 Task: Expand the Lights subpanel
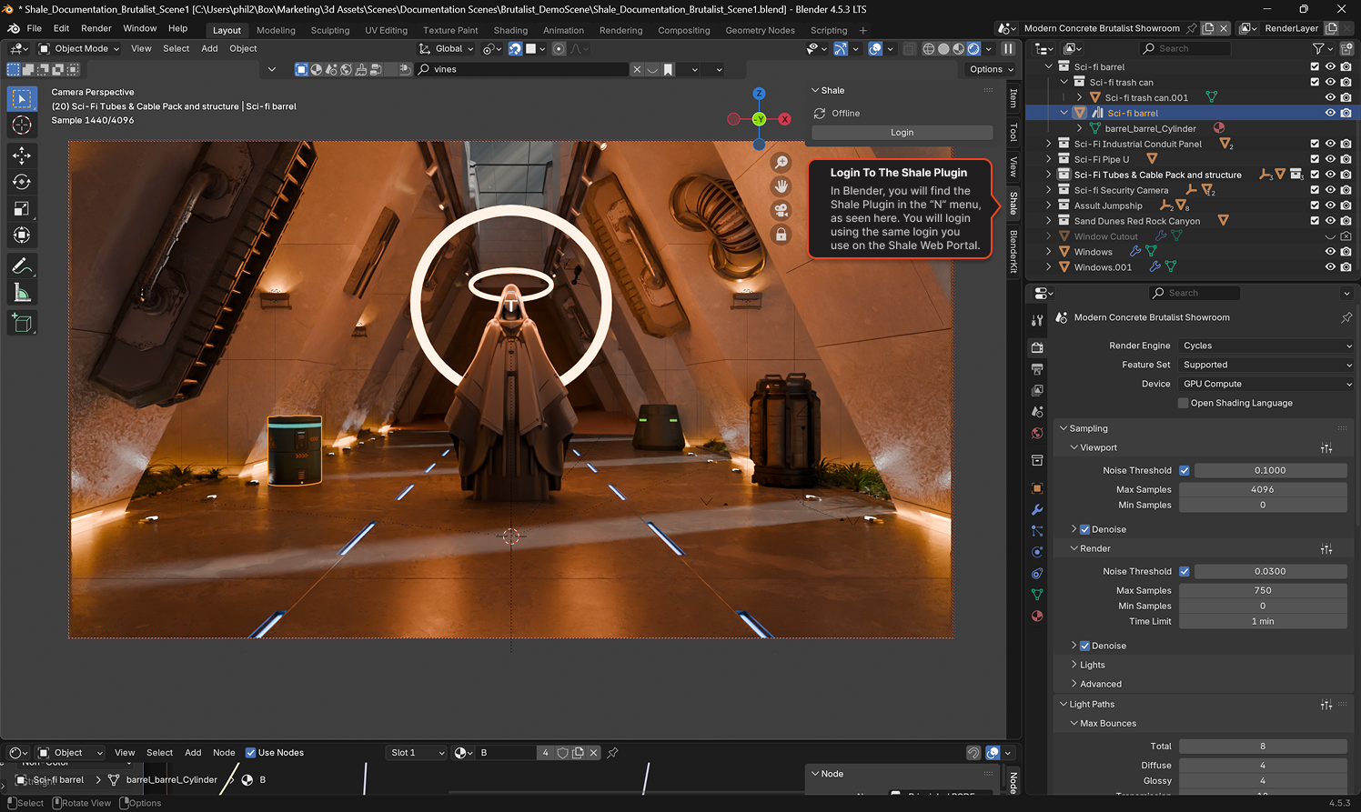coord(1074,665)
